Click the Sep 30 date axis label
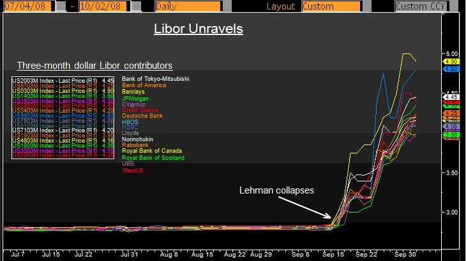 [405, 255]
